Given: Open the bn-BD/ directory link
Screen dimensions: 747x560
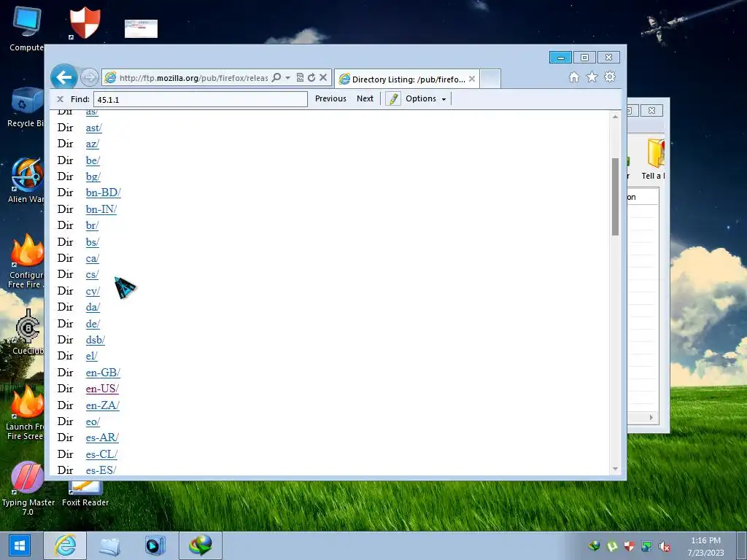Looking at the screenshot, I should pos(104,192).
